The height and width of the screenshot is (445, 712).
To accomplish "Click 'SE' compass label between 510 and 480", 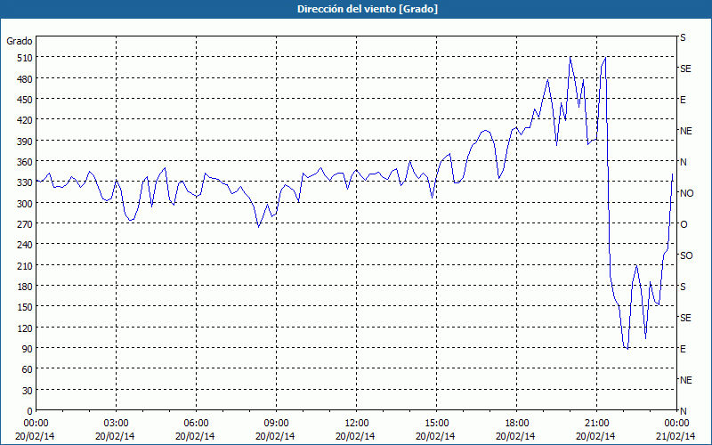I will coord(685,69).
